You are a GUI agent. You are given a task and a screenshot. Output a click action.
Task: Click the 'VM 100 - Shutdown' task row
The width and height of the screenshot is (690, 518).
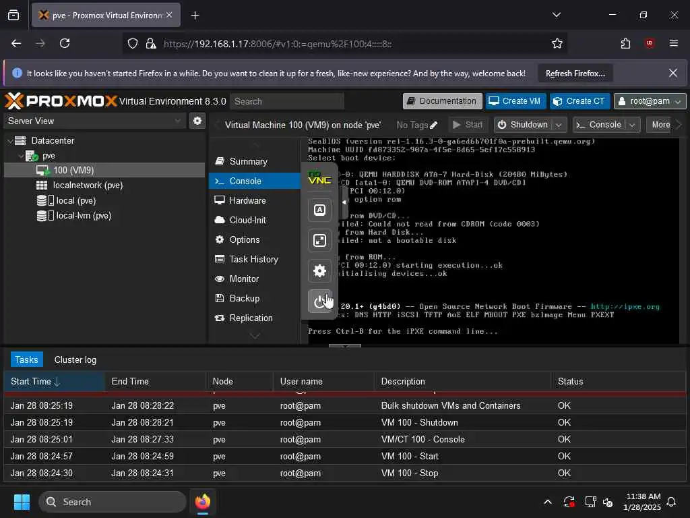click(344, 422)
